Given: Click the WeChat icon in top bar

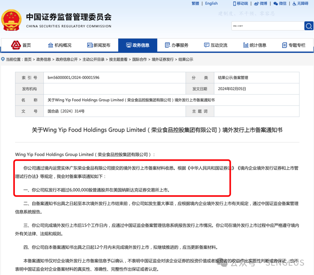Looking at the screenshot, I should point(276,3).
